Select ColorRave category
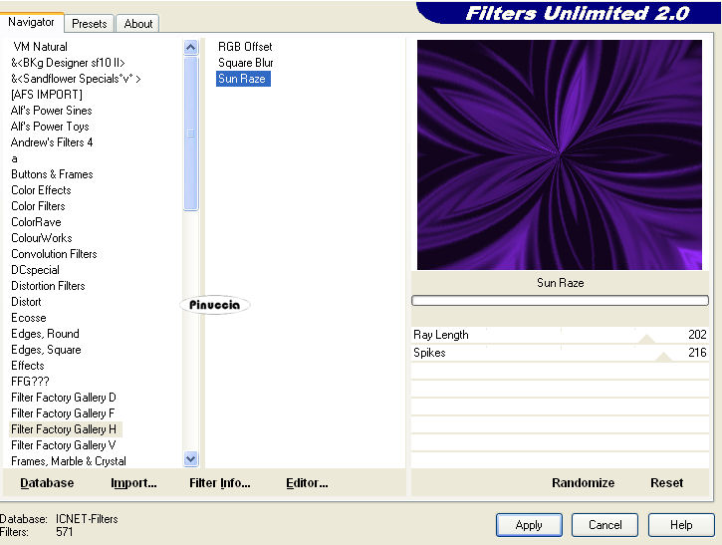 [x=36, y=222]
